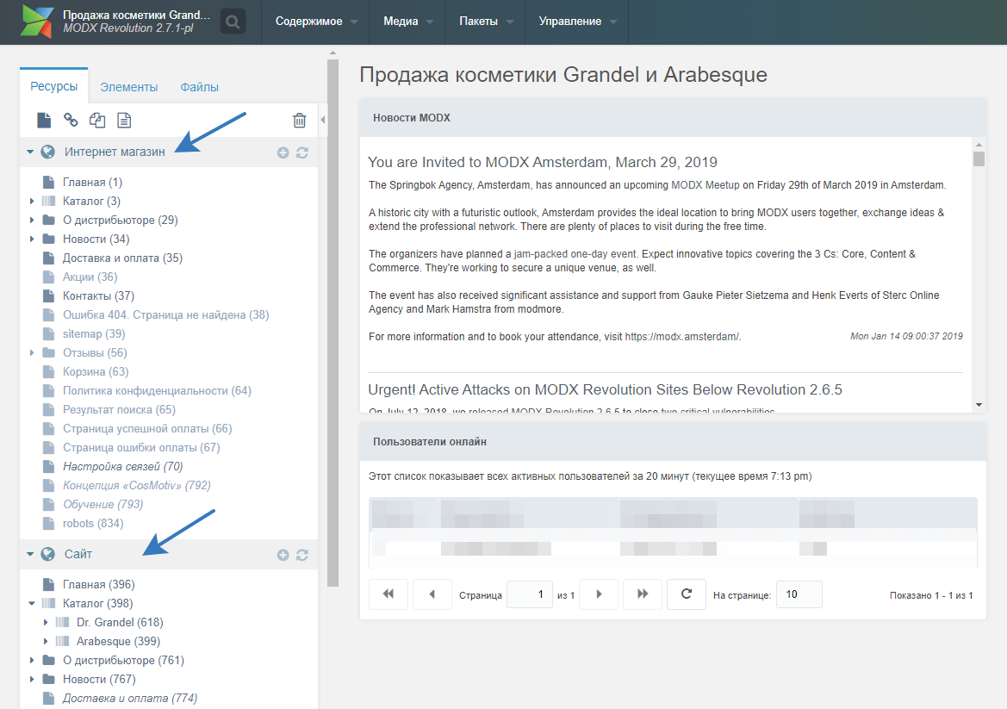Open Политика конфиденциальности (64) resource
The height and width of the screenshot is (709, 1007).
(x=157, y=390)
